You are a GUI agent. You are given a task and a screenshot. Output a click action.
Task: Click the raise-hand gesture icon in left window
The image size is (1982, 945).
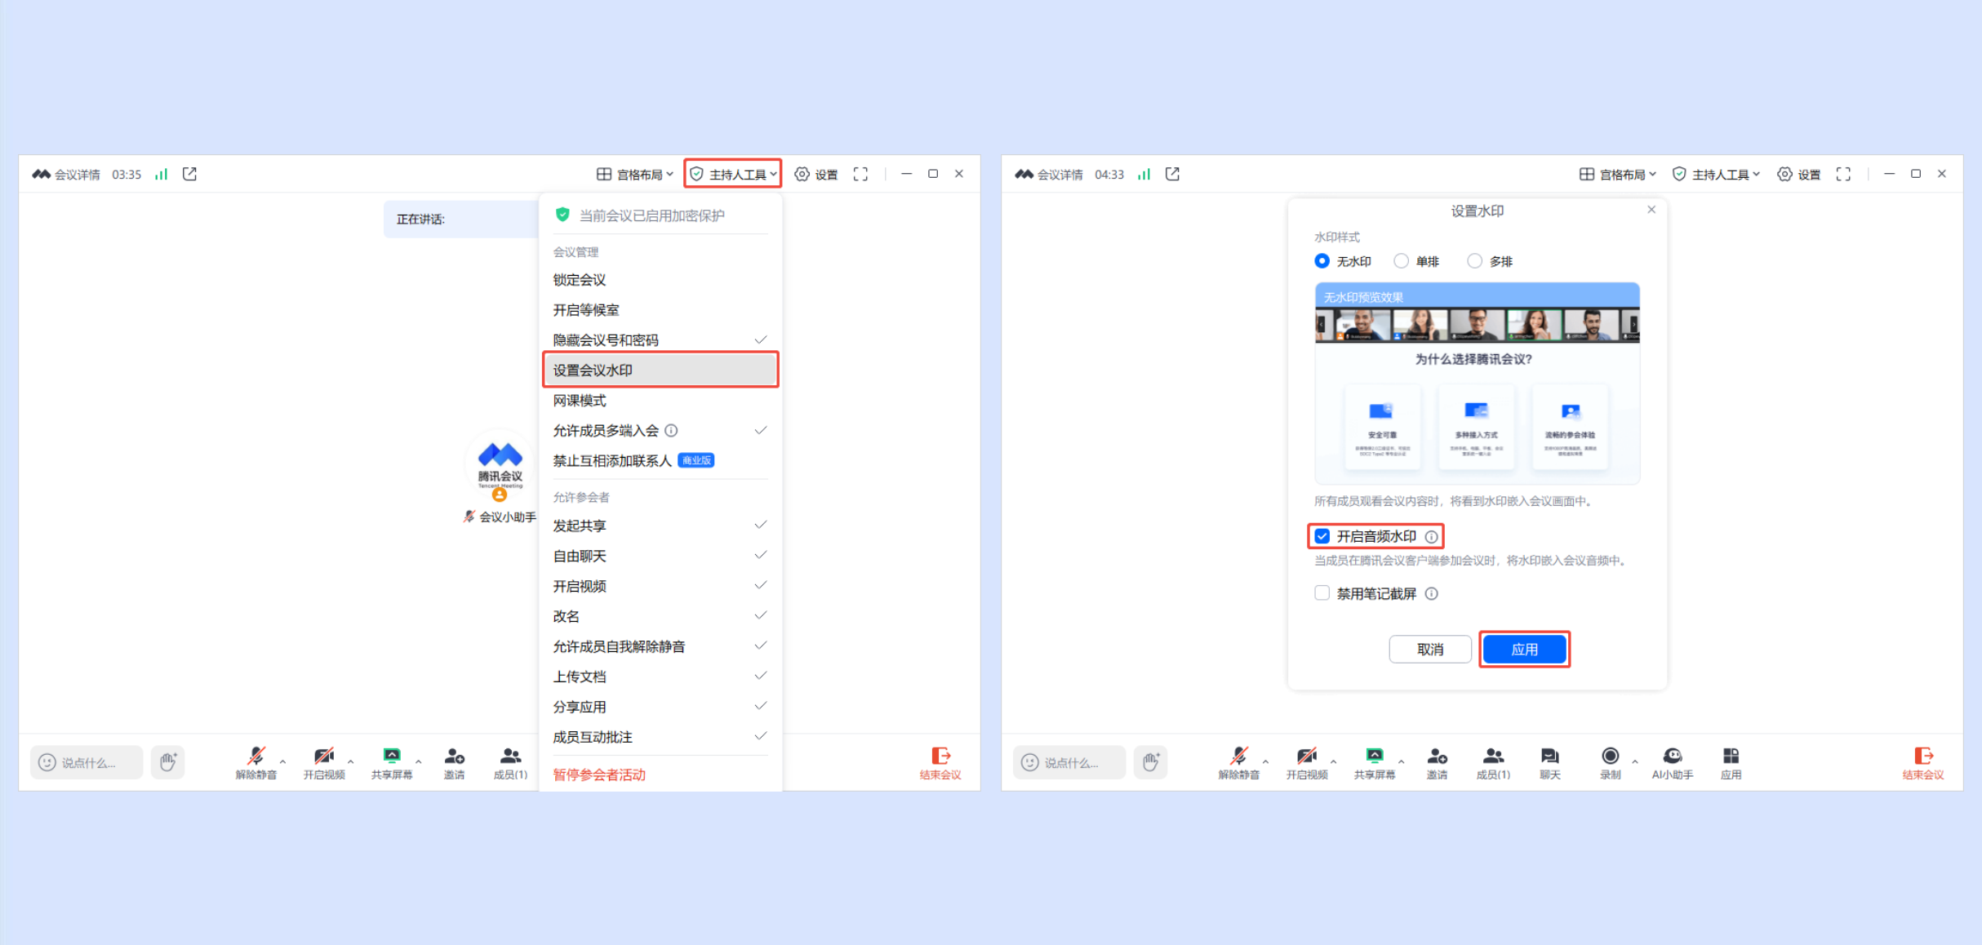pos(168,761)
